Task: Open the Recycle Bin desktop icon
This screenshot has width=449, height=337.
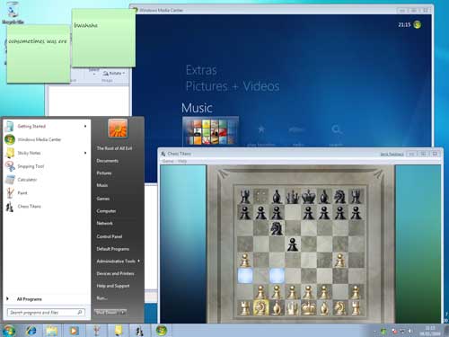Action: pyautogui.click(x=12, y=12)
